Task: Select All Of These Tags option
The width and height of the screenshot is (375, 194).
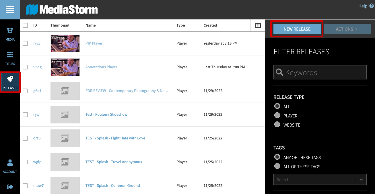Action: 277,166
